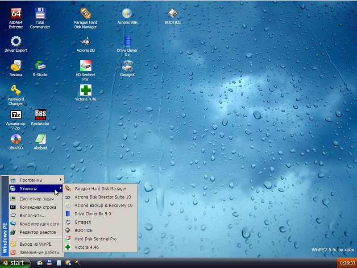Click the floppy disk icon in the taskbar

tap(49, 263)
